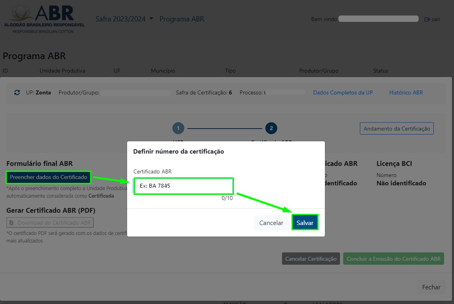
Task: Click the Andamento da Certificação button
Action: (396, 129)
